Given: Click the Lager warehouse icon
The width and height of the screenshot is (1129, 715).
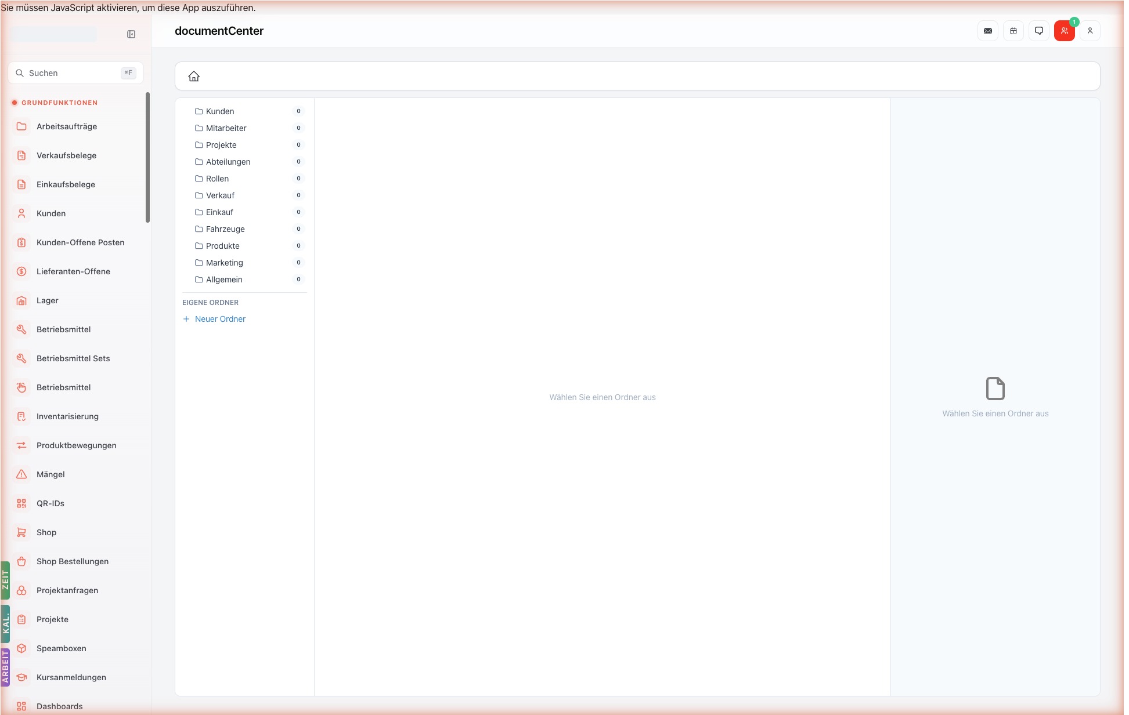Looking at the screenshot, I should coord(21,300).
